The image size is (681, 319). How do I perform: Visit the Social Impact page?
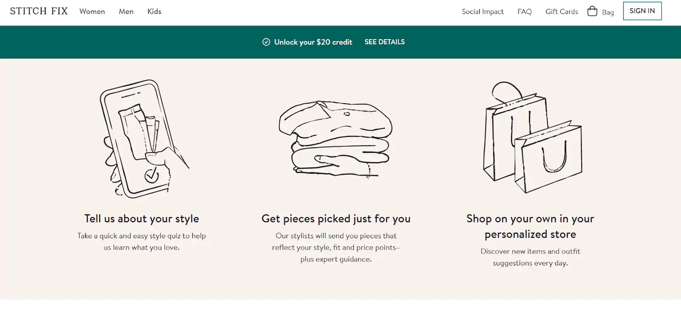tap(483, 11)
